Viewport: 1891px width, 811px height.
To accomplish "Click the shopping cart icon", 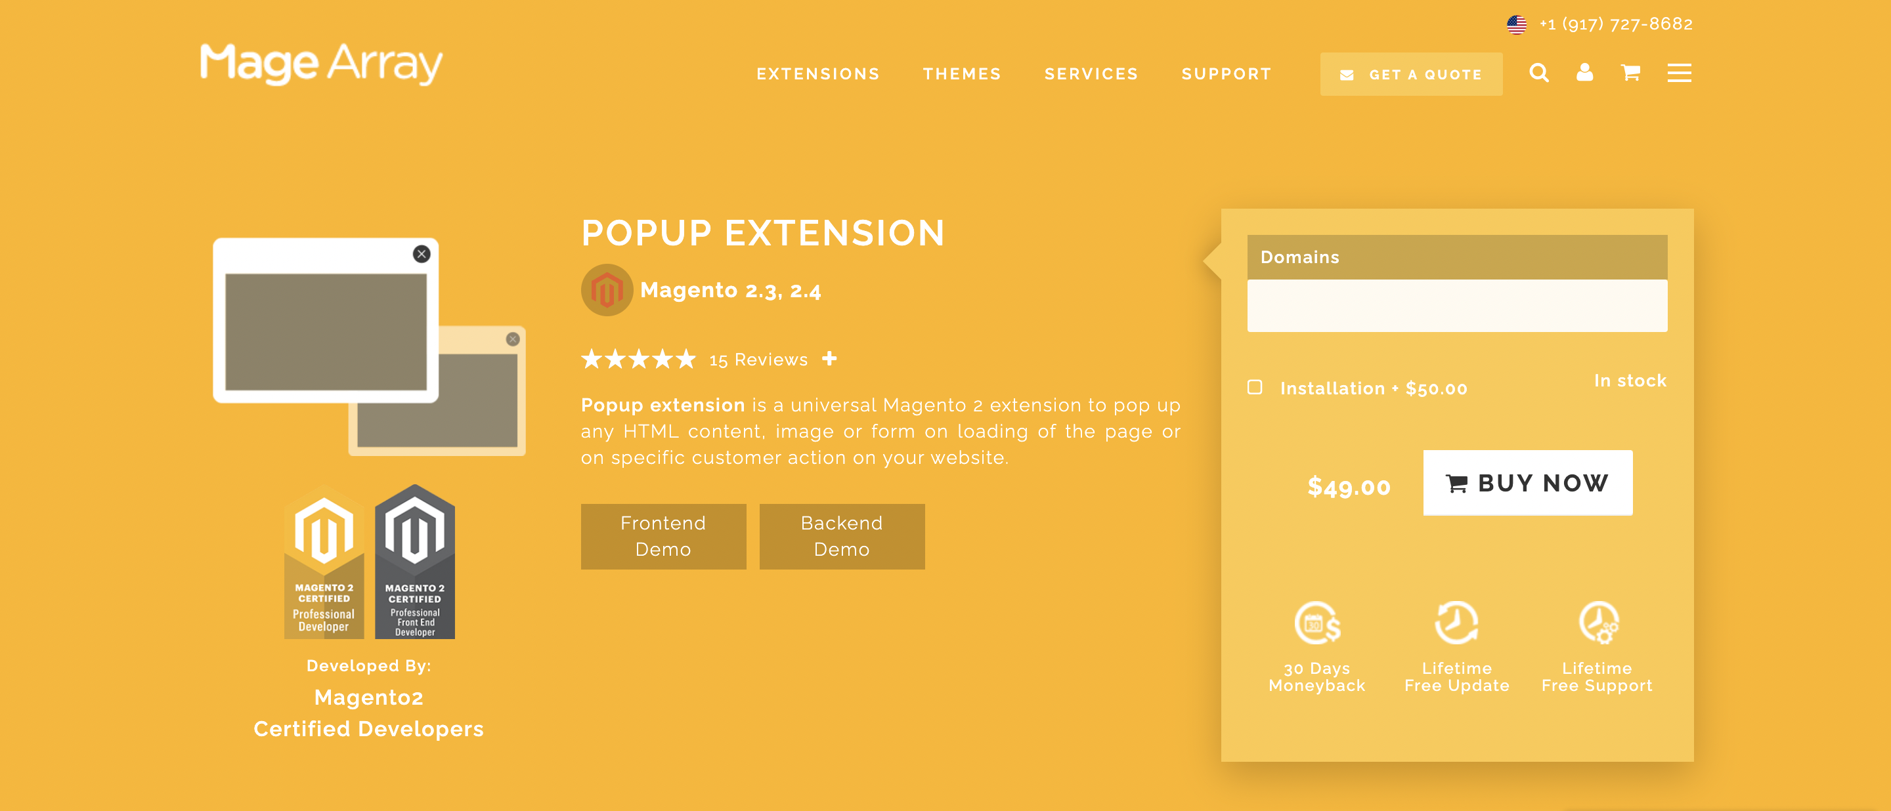I will tap(1630, 75).
